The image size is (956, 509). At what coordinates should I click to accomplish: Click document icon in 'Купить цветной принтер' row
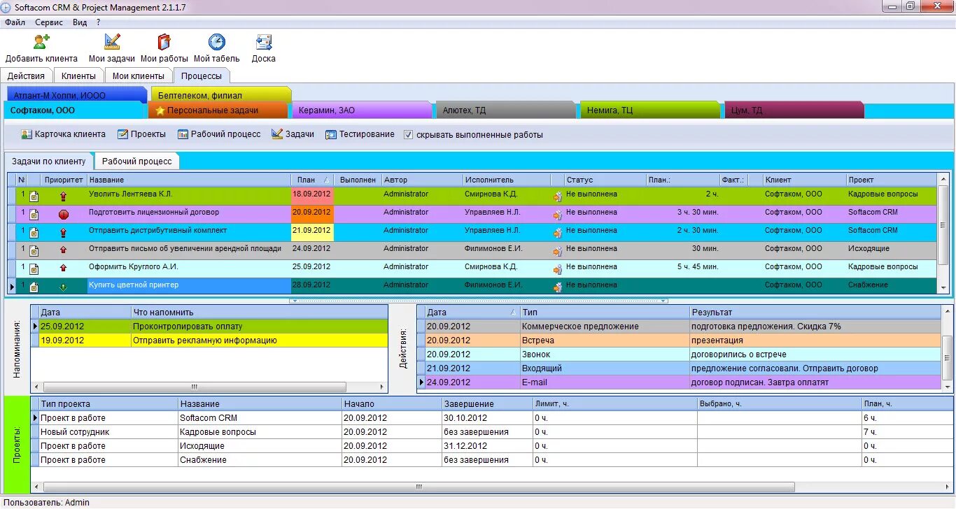point(34,287)
